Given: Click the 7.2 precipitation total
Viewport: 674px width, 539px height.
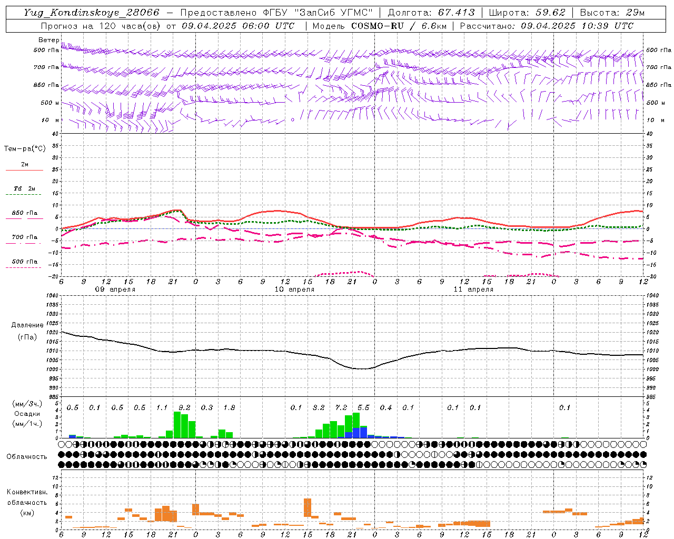Looking at the screenshot, I should [341, 408].
